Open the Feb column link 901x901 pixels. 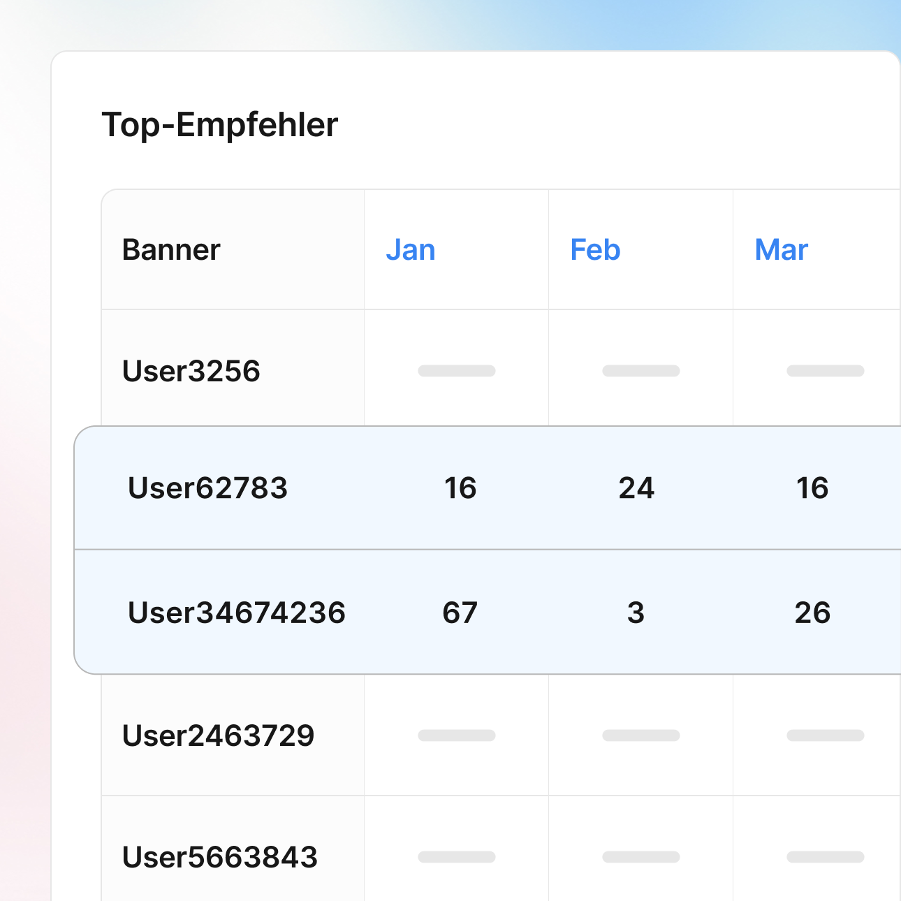595,250
